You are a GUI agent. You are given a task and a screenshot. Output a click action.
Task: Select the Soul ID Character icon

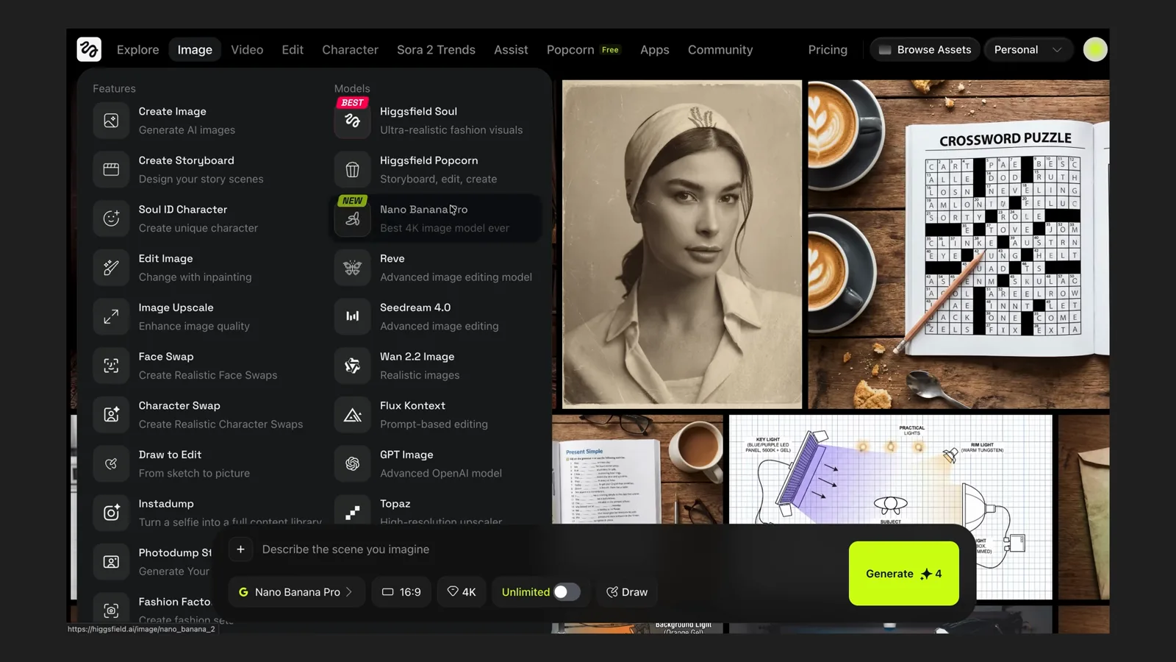pos(111,218)
